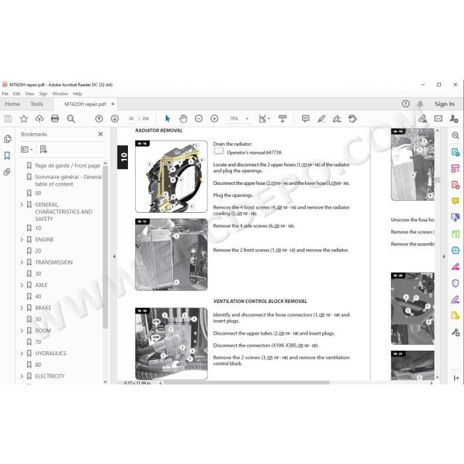Open Sommaire général bookmark
The height and width of the screenshot is (464, 464).
[68, 180]
